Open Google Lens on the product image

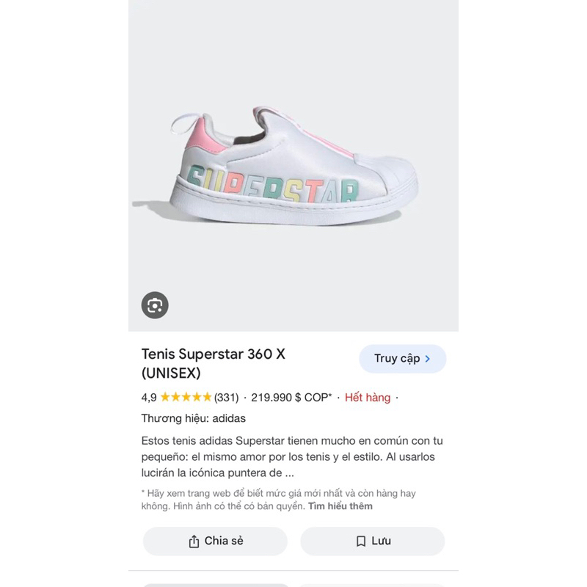155,304
